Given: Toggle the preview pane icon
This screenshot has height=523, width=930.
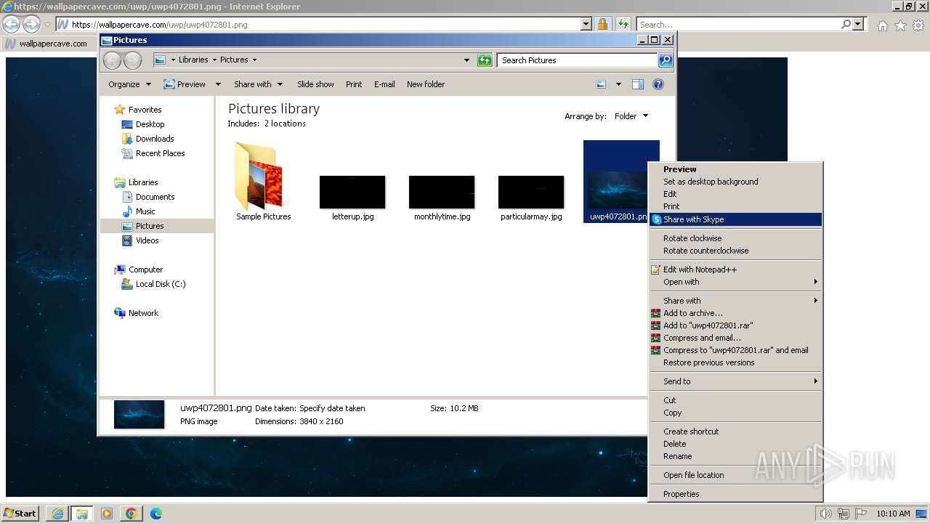Looking at the screenshot, I should pyautogui.click(x=638, y=84).
